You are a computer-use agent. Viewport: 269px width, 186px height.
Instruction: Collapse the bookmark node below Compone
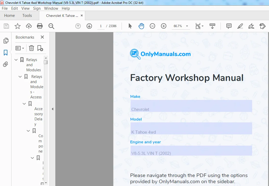(x=32, y=158)
